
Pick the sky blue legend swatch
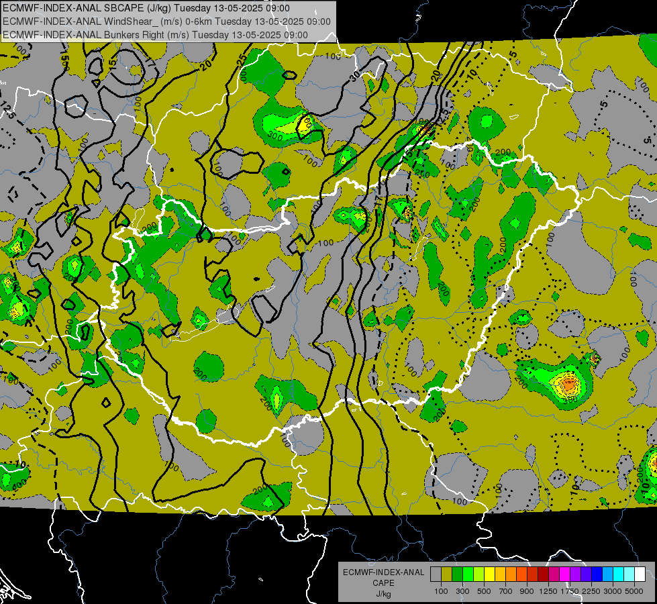click(608, 574)
